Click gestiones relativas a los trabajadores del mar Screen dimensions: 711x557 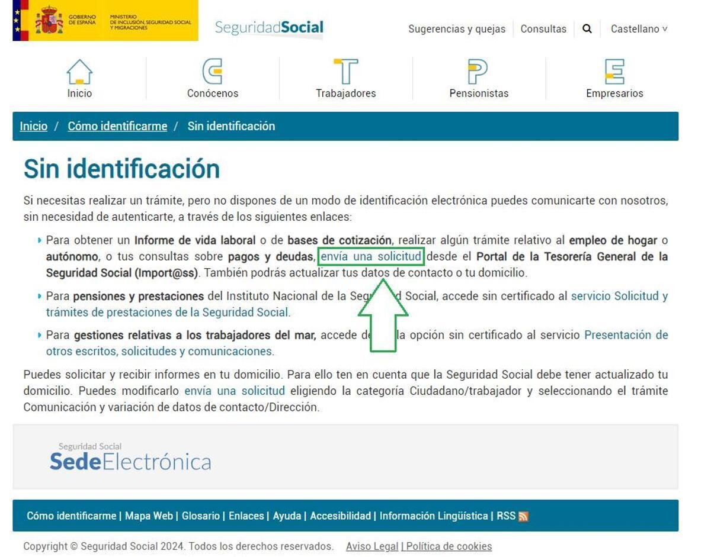pyautogui.click(x=195, y=335)
